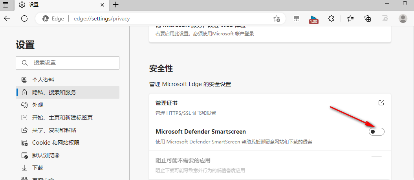Screen dimensions: 414x180
Task: Open 开始、主页和新建标签页 section
Action: pyautogui.click(x=68, y=118)
